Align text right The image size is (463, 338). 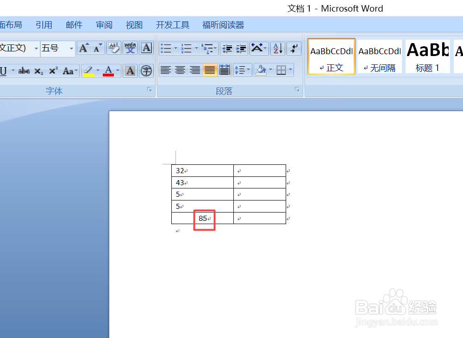[x=195, y=70]
